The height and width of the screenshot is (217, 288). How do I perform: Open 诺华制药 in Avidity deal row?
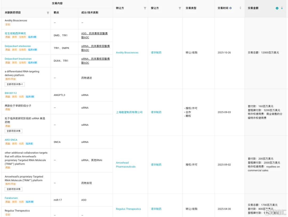coord(156,53)
